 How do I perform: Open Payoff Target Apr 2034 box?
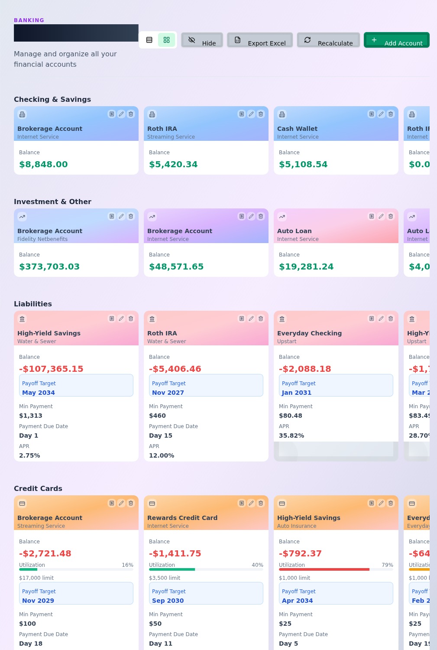pyautogui.click(x=336, y=593)
